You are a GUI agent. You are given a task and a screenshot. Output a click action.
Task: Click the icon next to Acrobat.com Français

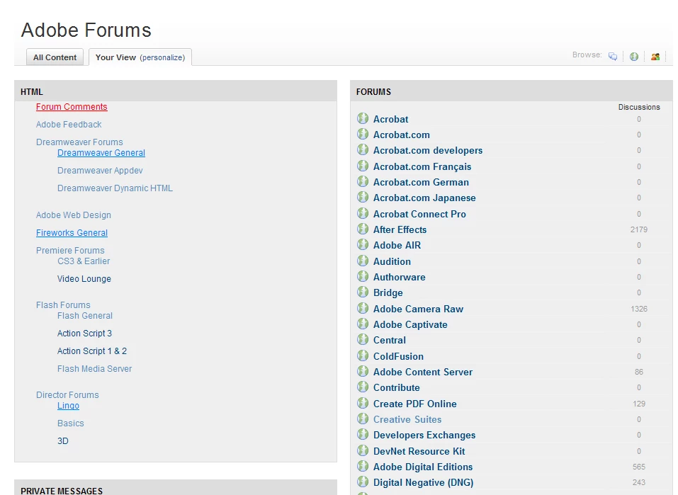[x=363, y=166]
